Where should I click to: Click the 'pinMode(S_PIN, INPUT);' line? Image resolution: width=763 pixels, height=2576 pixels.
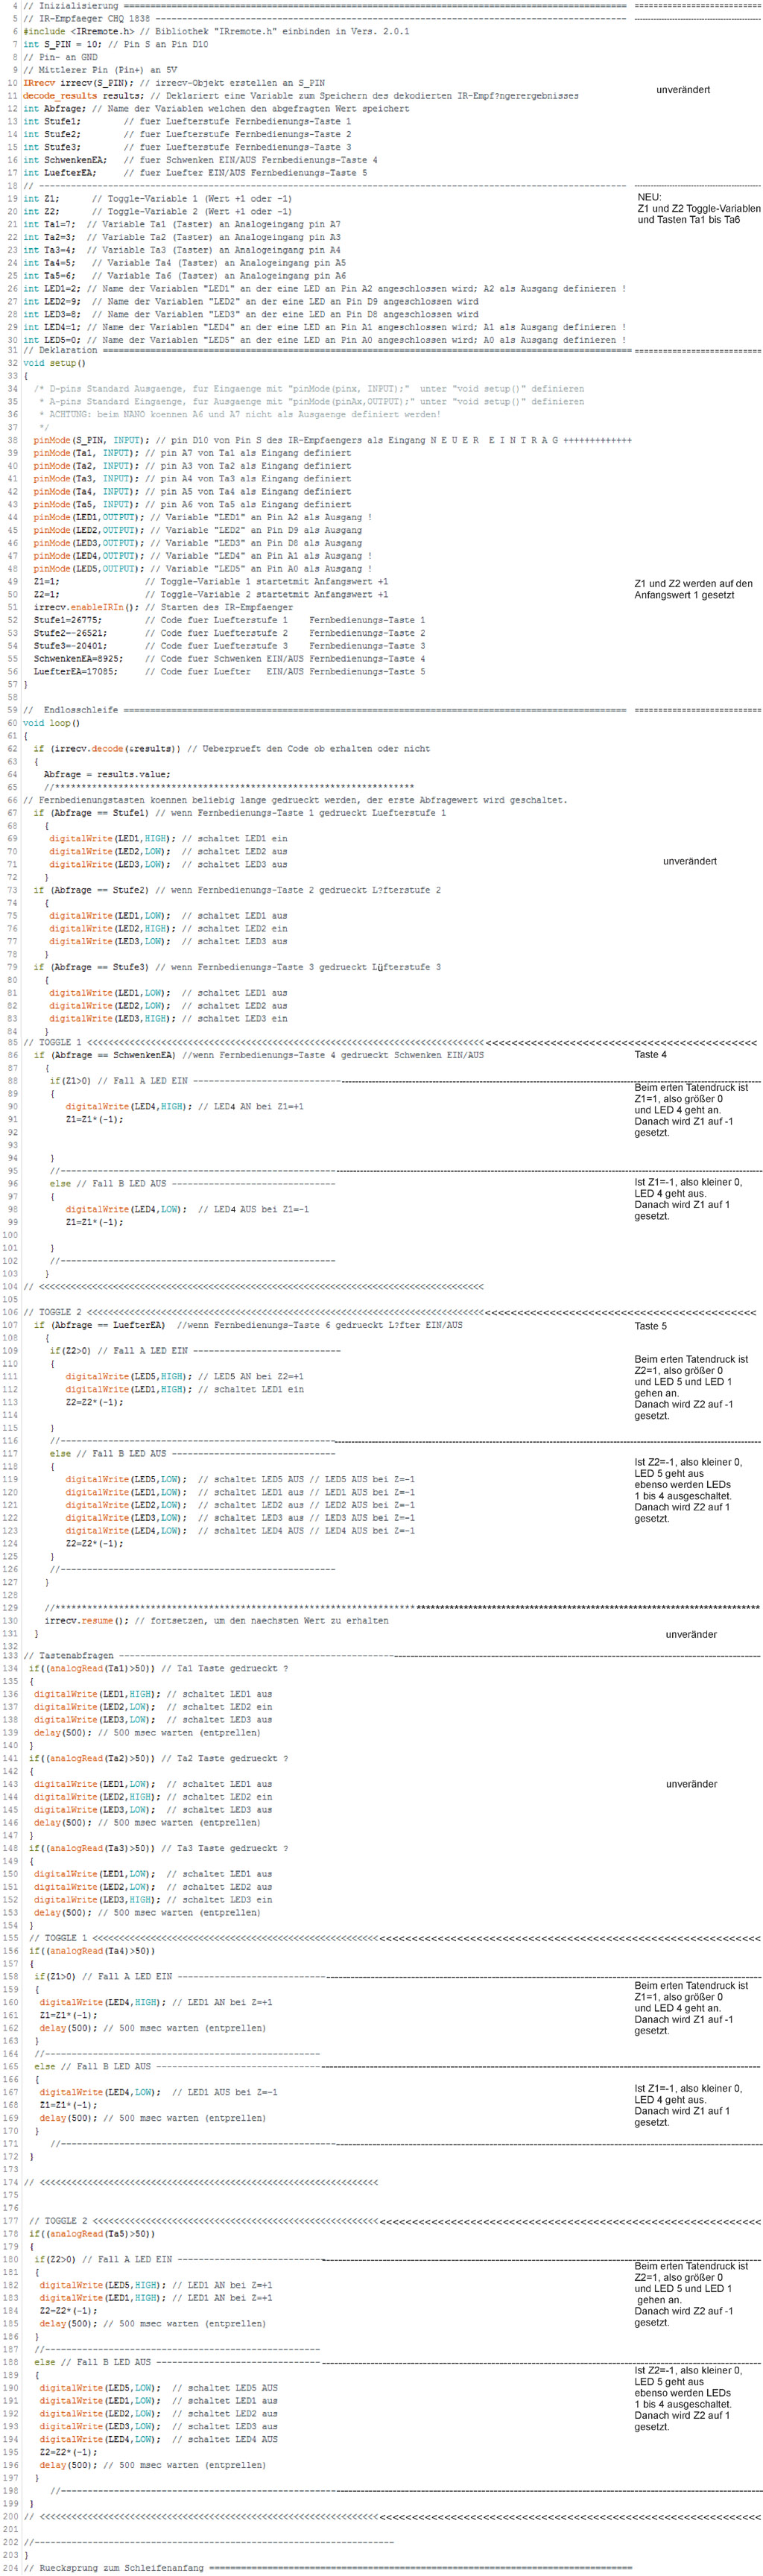point(87,440)
